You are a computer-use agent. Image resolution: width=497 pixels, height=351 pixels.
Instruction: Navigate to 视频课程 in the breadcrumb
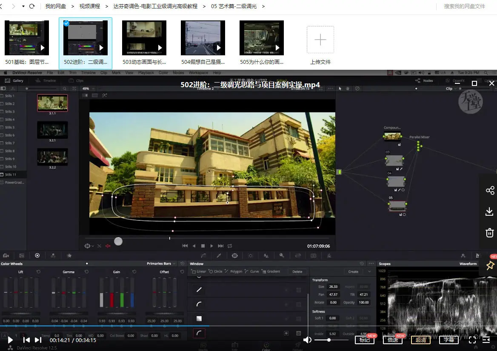coord(90,6)
